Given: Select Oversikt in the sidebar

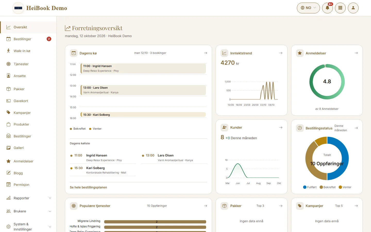Looking at the screenshot, I should pos(28,27).
